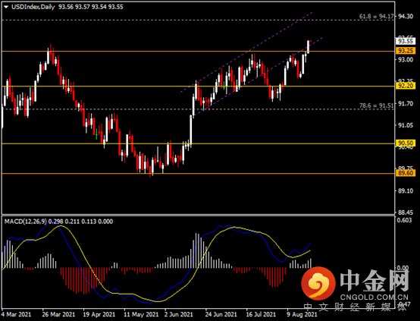Viewport: 420px width, 321px height.
Task: Click the Fibonacci label 78.6 = 91.51
Action: [376, 105]
